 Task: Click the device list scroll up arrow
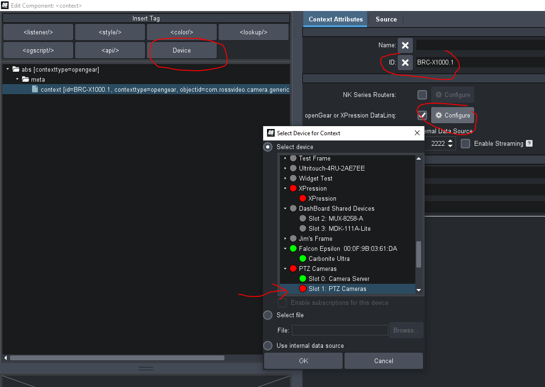pyautogui.click(x=419, y=159)
